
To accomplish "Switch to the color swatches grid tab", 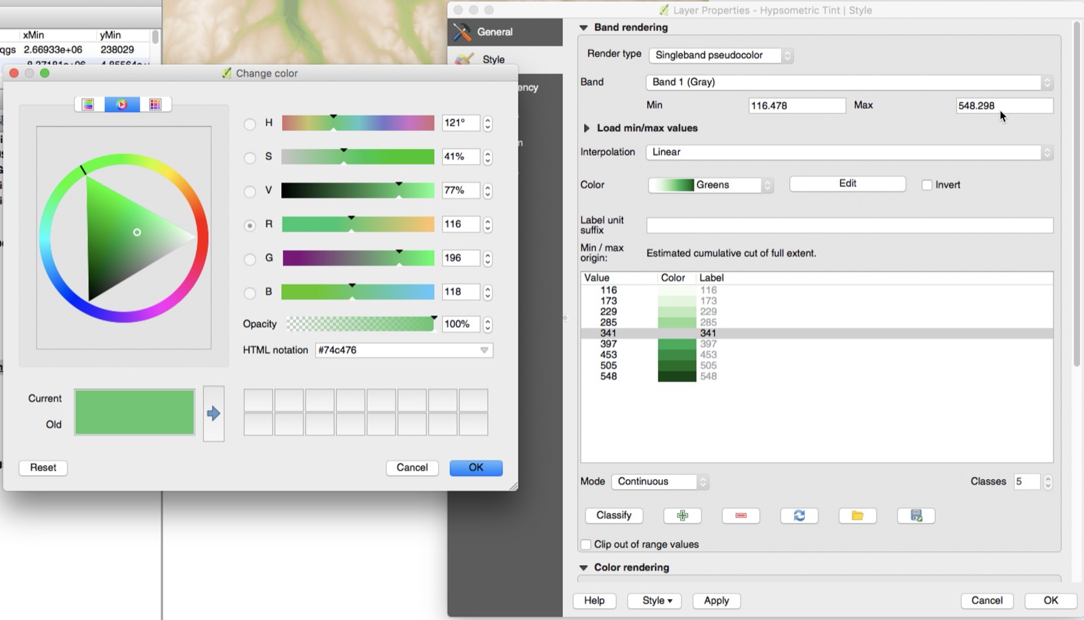I will pyautogui.click(x=155, y=104).
